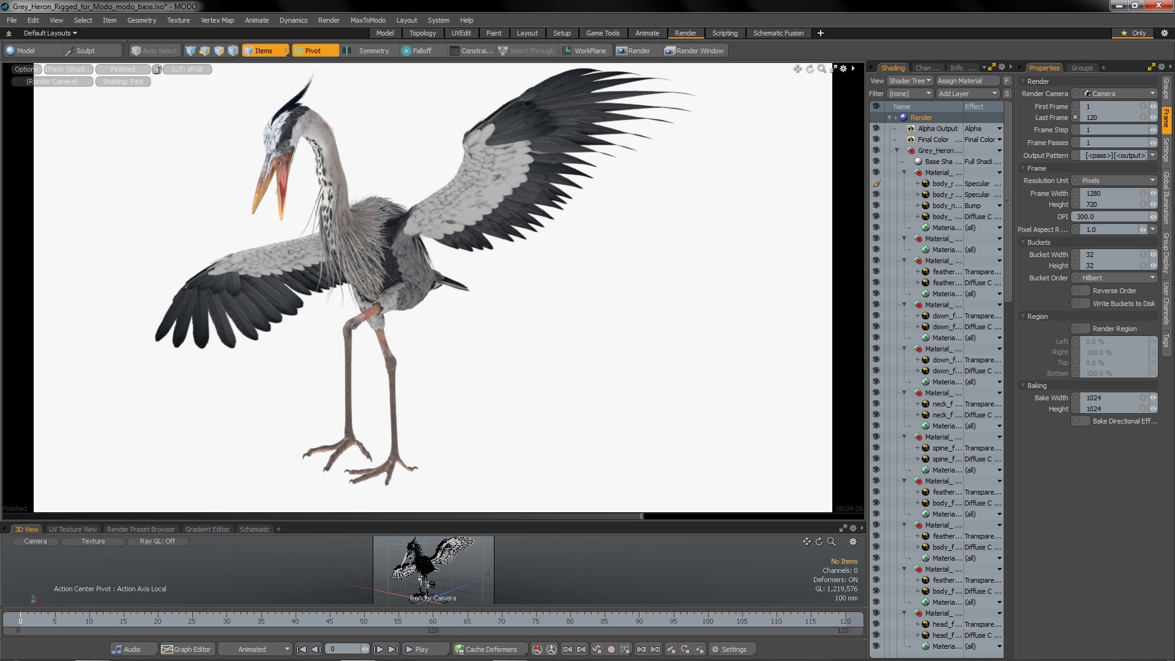
Task: Open the Render Camera dropdown in Properties
Action: pyautogui.click(x=1118, y=94)
